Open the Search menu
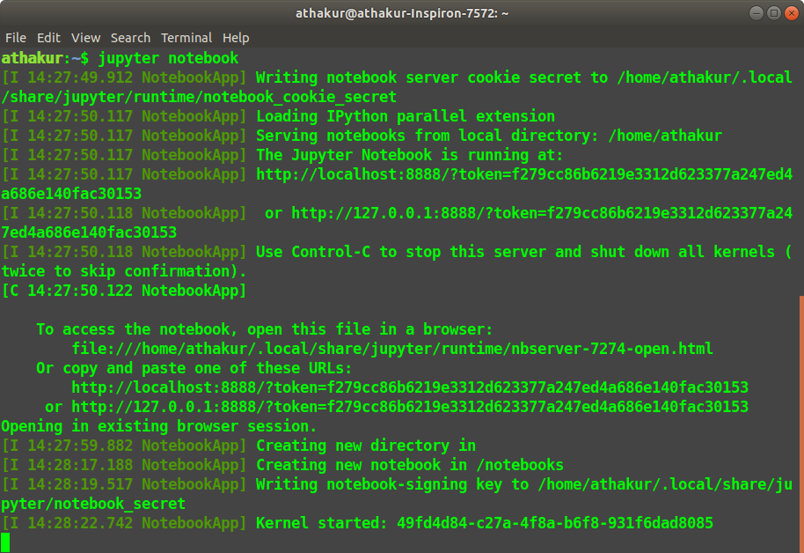 pos(130,38)
